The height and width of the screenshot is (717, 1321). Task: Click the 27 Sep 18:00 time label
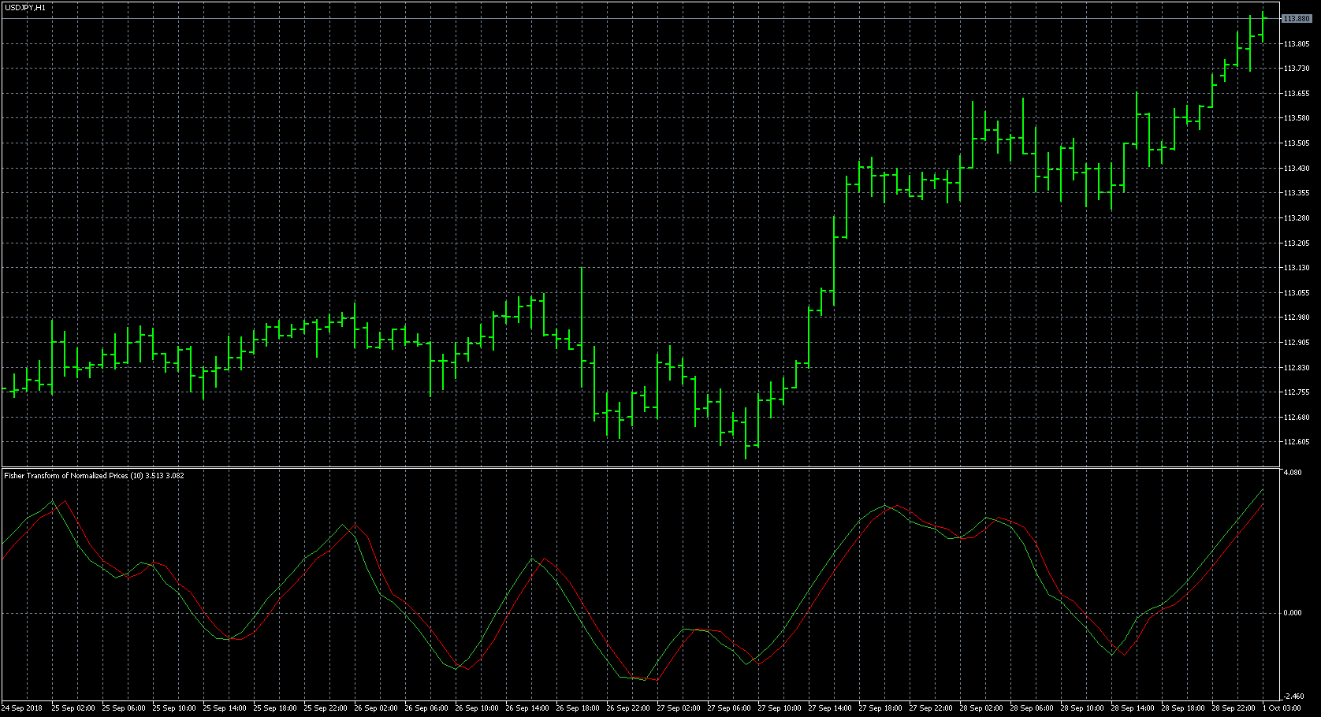click(x=880, y=708)
